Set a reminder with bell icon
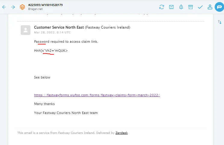The image size is (224, 145). (x=181, y=7)
